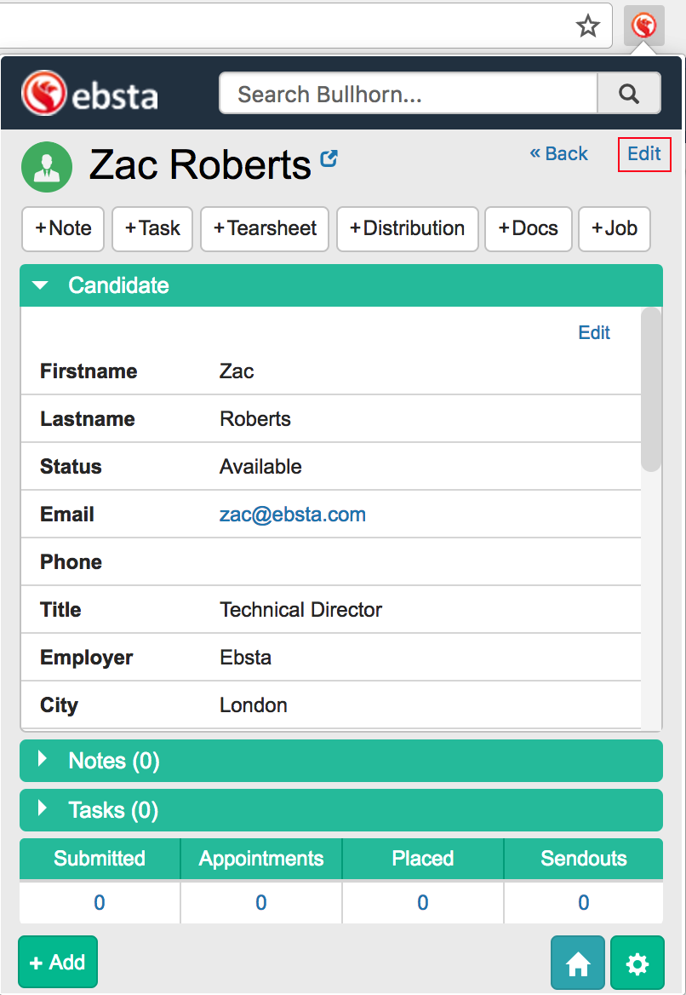The width and height of the screenshot is (686, 995).
Task: Add a new Note
Action: tap(63, 228)
